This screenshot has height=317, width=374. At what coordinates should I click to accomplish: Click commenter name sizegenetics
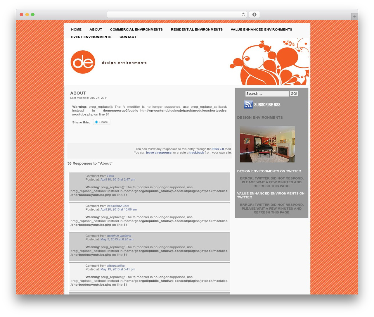(116, 266)
